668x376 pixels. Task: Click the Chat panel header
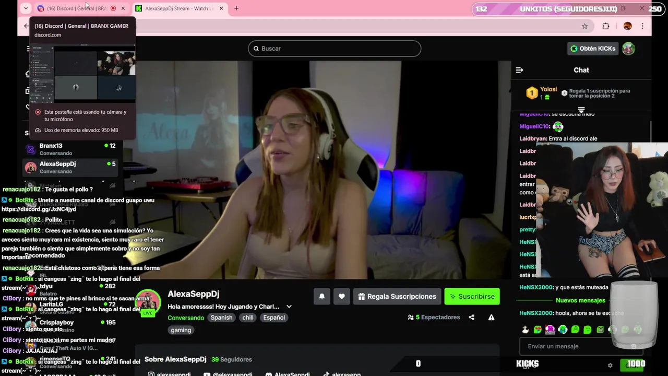[x=581, y=70]
